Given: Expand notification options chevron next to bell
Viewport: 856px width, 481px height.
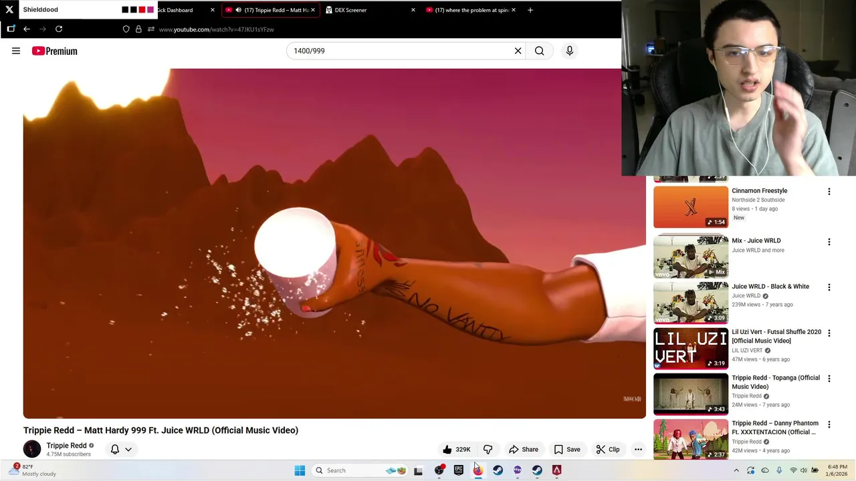Looking at the screenshot, I should (x=128, y=450).
